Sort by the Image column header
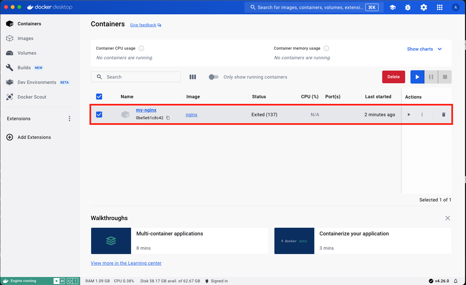The image size is (466, 285). [x=193, y=97]
